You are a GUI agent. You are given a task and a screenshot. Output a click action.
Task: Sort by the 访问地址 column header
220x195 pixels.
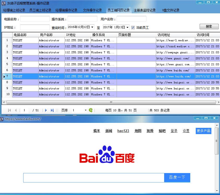point(175,35)
